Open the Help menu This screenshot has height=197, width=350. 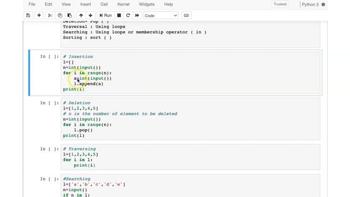pos(168,4)
